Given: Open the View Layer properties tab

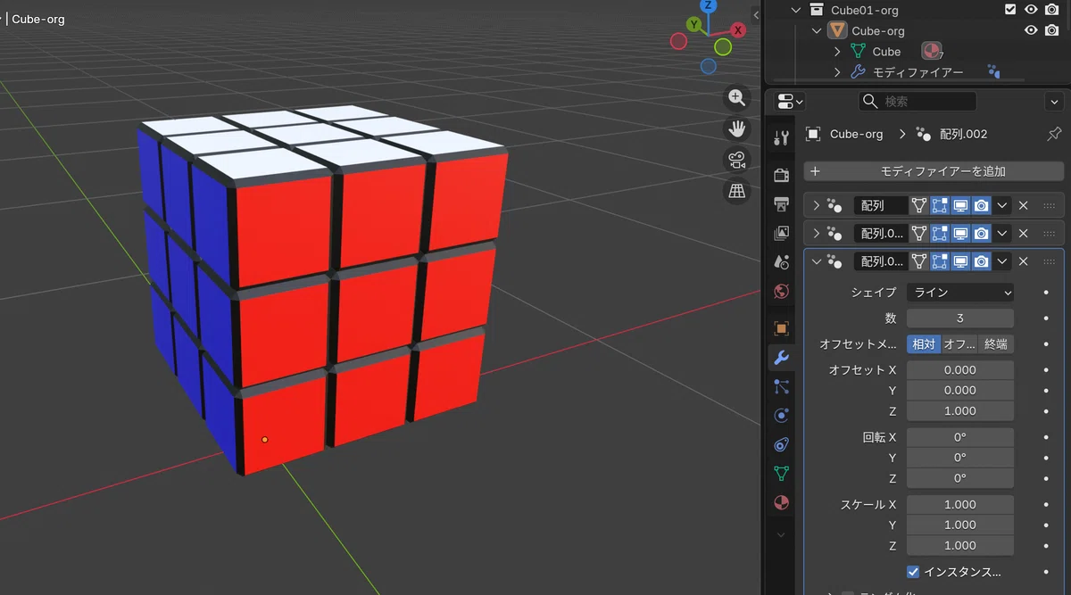Looking at the screenshot, I should (x=782, y=233).
